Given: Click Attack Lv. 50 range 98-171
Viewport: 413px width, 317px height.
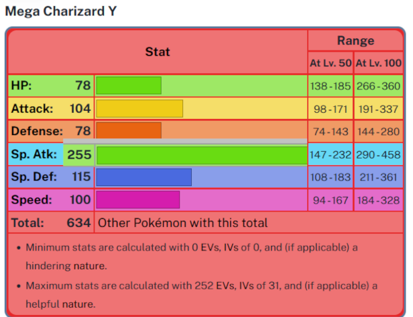Looking at the screenshot, I should 331,109.
